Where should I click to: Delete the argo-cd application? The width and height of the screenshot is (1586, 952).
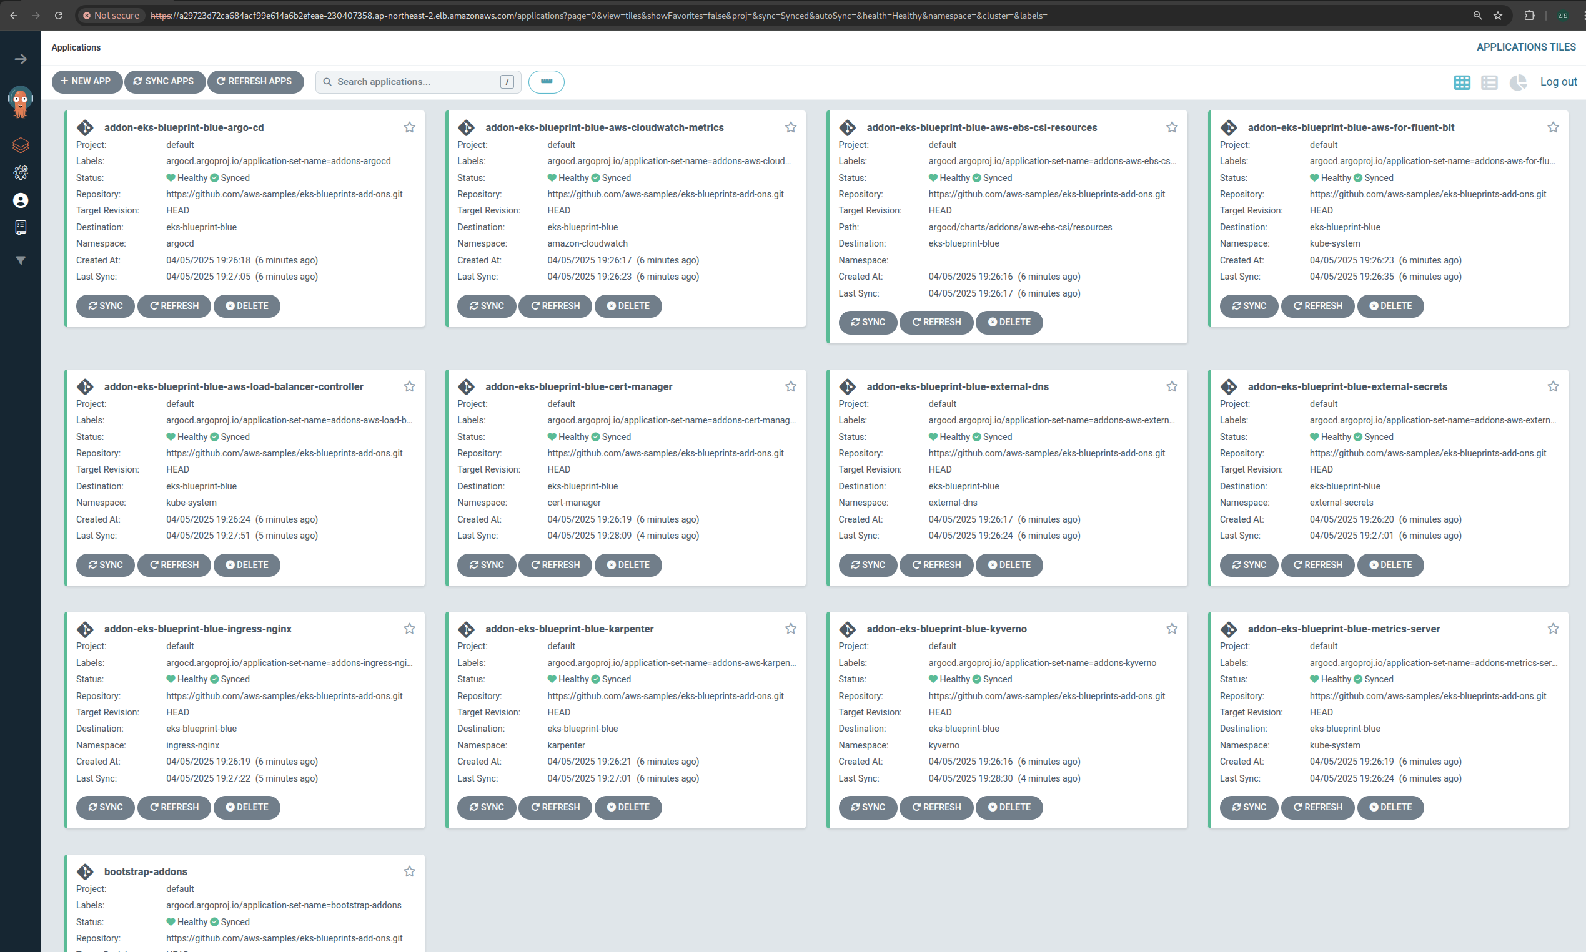tap(247, 306)
